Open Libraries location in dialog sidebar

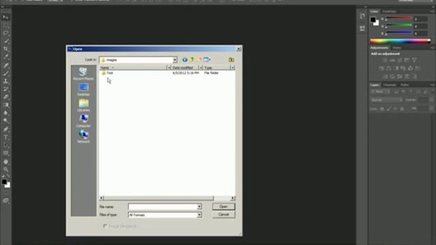pos(83,105)
